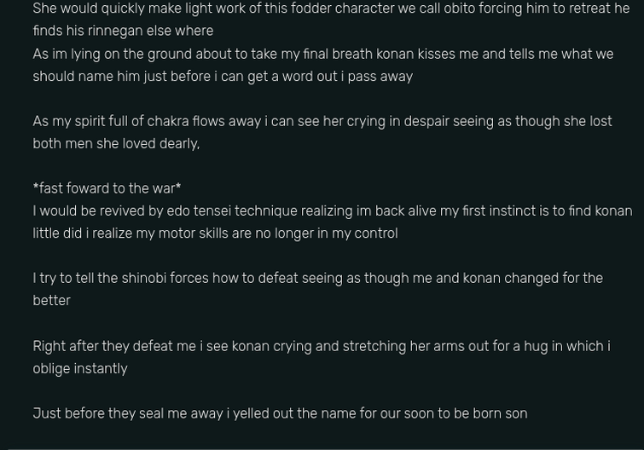Click the line starting 'As my spirit full of chakra'
The width and height of the screenshot is (644, 450).
(x=322, y=121)
